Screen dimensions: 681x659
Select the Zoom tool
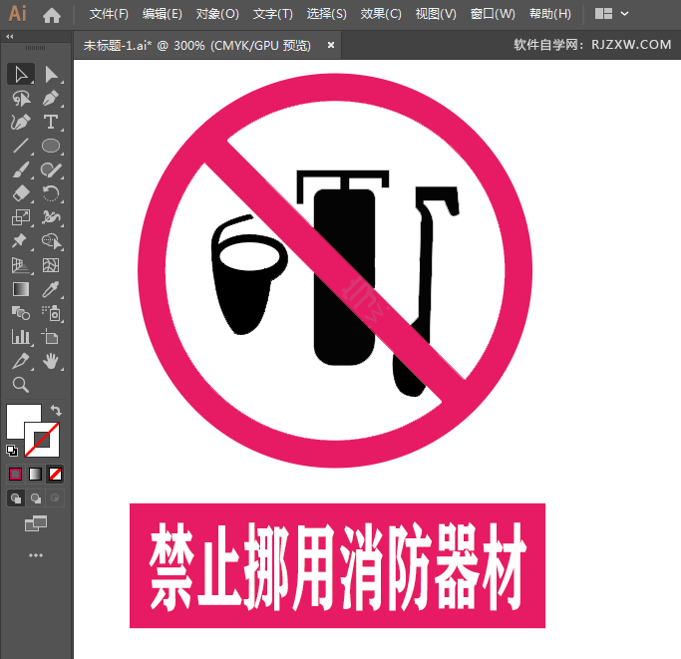coord(20,385)
